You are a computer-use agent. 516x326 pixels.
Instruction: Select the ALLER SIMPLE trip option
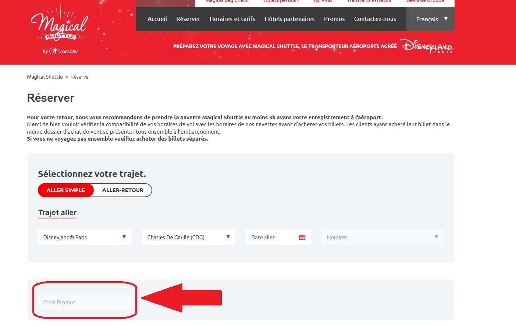[x=66, y=190]
